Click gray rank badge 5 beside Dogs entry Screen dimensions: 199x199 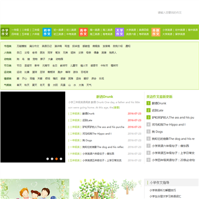pyautogui.click(x=149, y=132)
